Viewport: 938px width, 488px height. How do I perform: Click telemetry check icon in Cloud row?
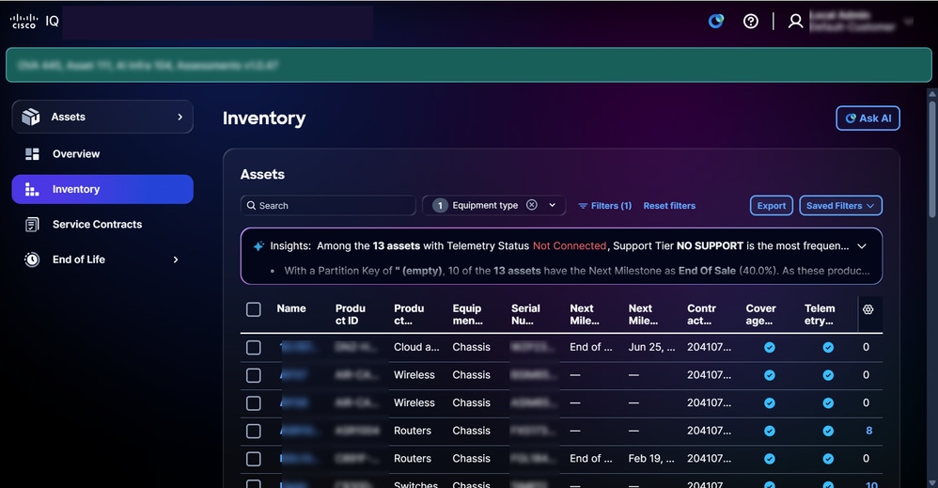828,347
